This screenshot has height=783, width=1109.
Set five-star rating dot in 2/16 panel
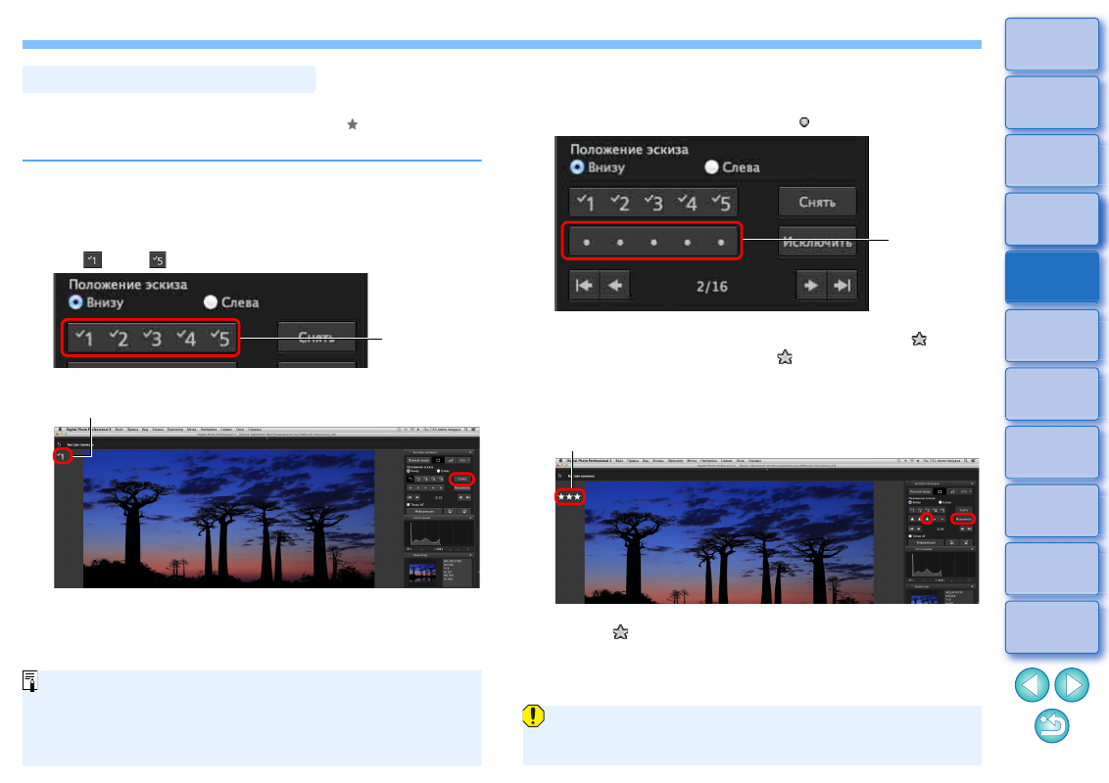coord(721,243)
